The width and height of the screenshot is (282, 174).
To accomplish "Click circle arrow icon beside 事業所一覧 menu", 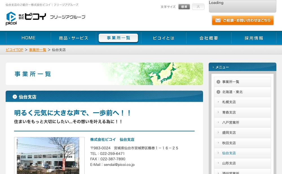I will (218, 82).
